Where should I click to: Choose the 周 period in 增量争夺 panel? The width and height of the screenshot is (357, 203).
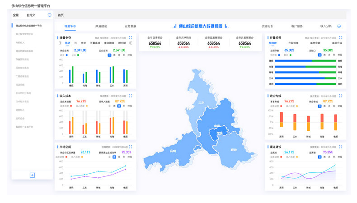[x=114, y=55]
